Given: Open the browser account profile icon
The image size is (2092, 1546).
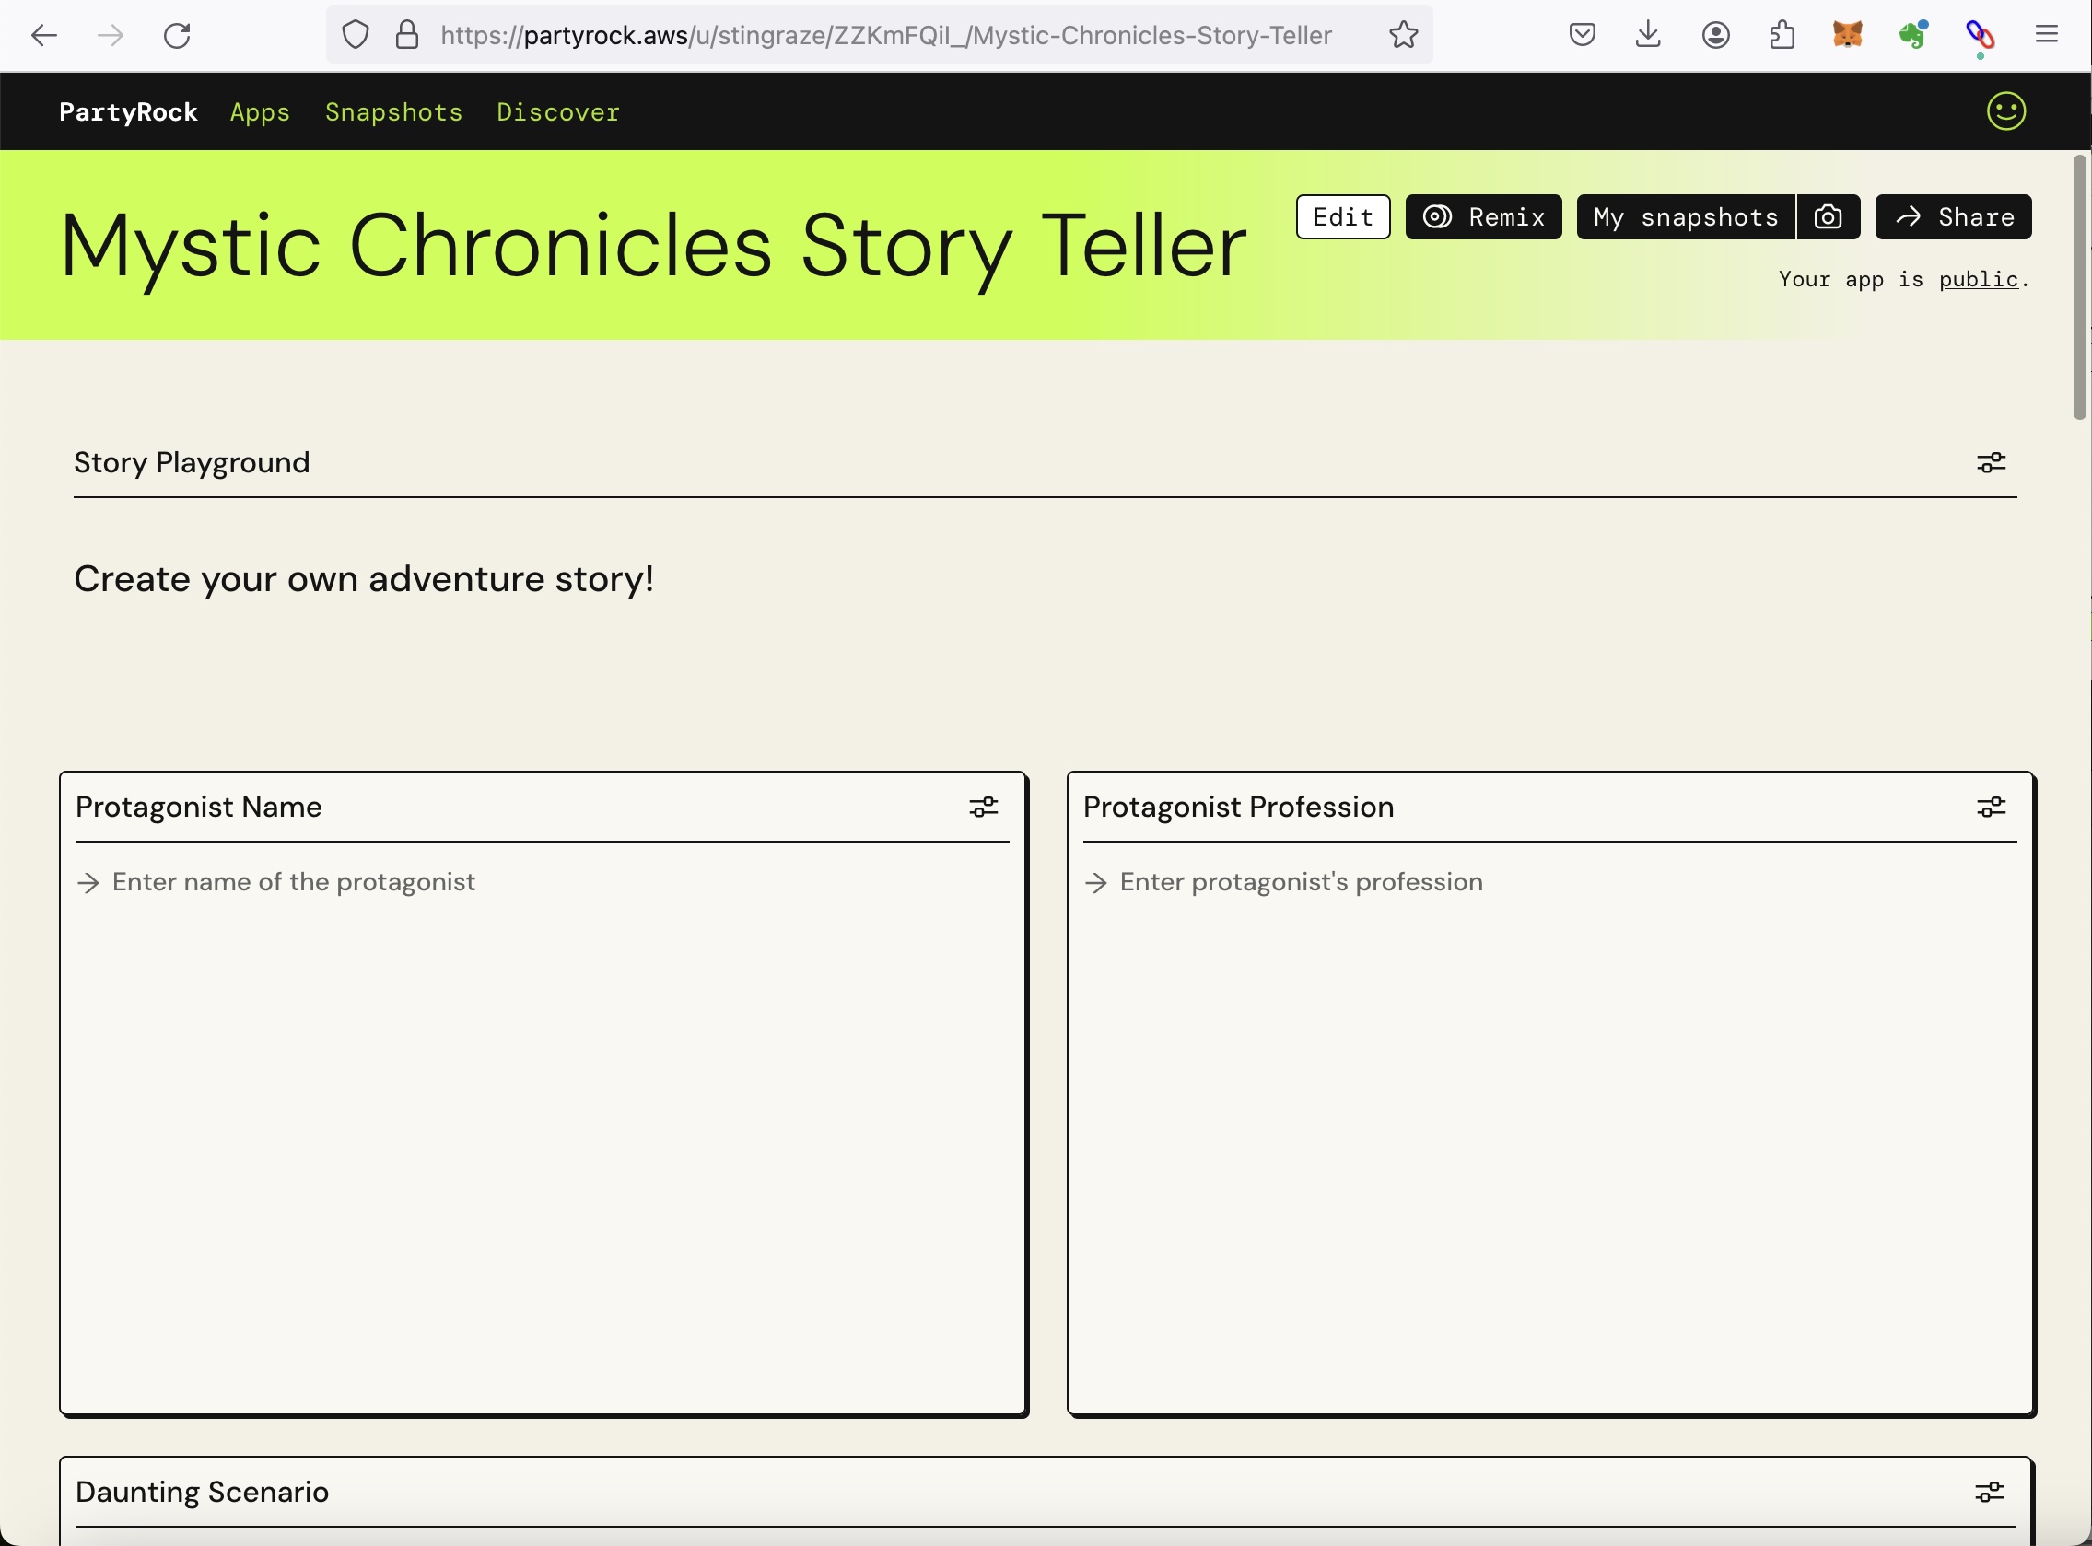Looking at the screenshot, I should (1716, 35).
